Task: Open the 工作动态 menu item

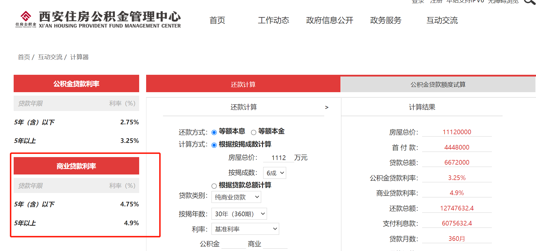Action: pos(273,20)
